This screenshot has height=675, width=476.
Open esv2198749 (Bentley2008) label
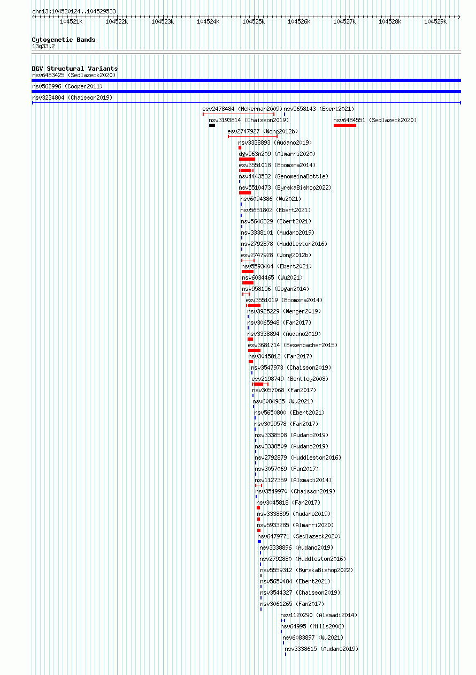click(290, 379)
